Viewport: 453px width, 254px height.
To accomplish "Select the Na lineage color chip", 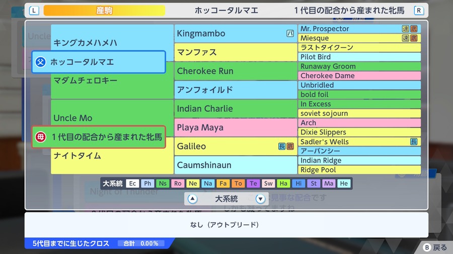I will [x=208, y=183].
